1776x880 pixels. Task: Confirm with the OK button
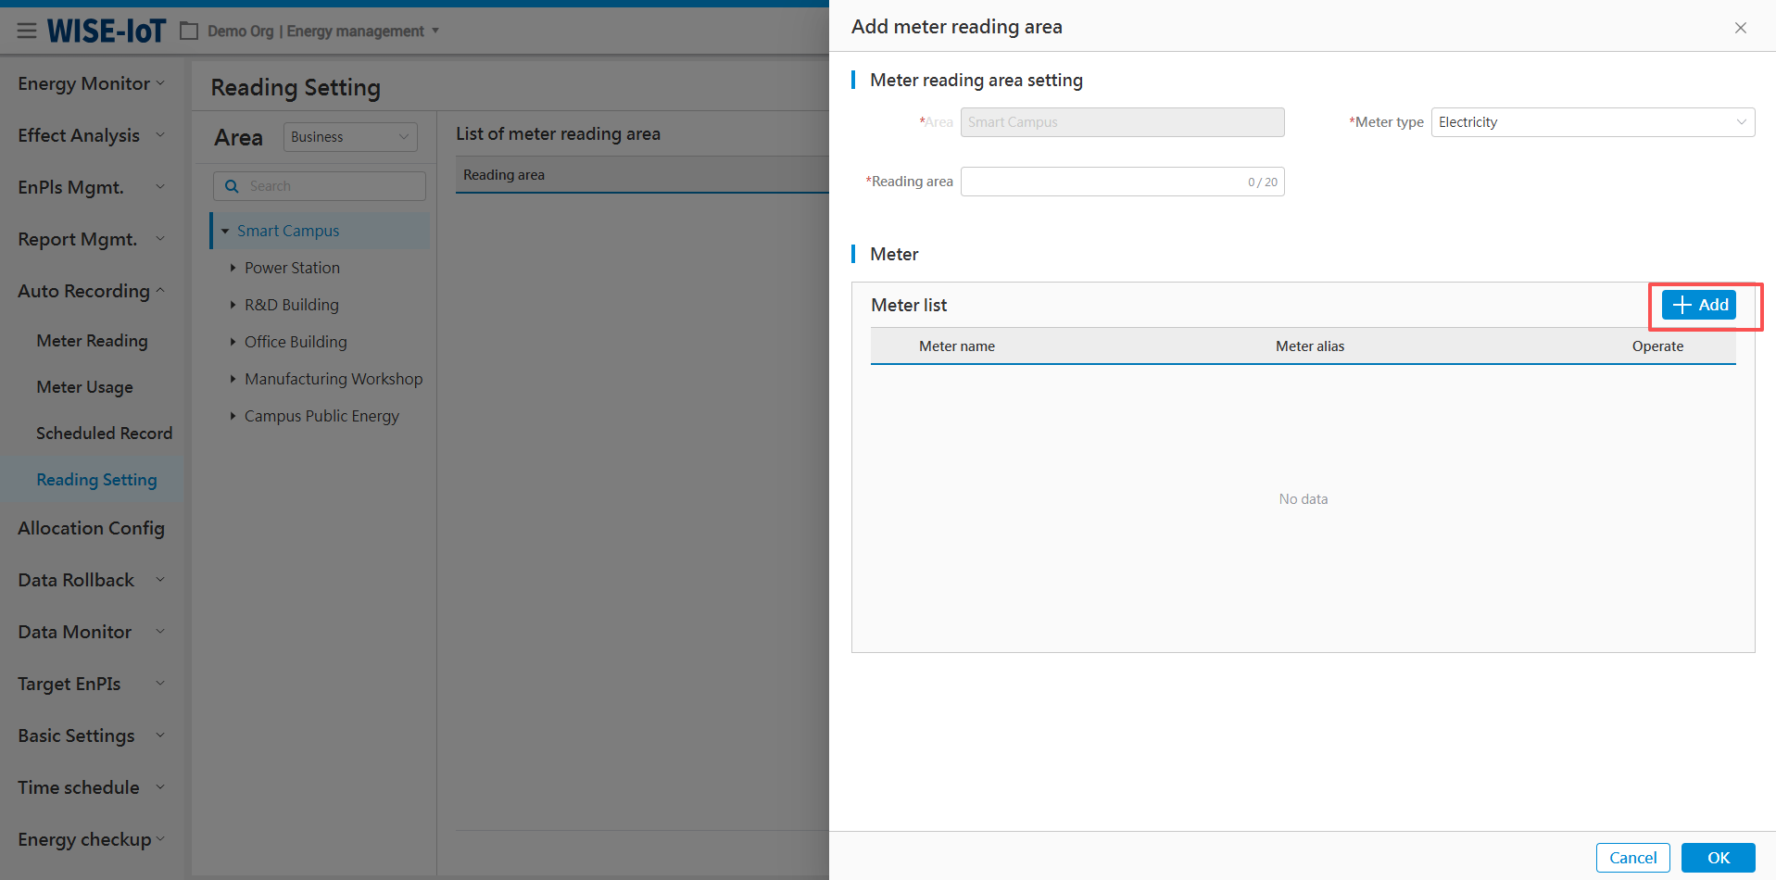(x=1717, y=858)
